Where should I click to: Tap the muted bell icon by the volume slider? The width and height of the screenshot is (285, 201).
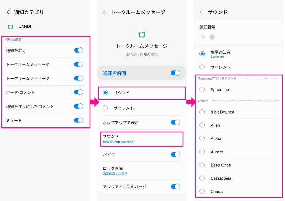tap(203, 37)
